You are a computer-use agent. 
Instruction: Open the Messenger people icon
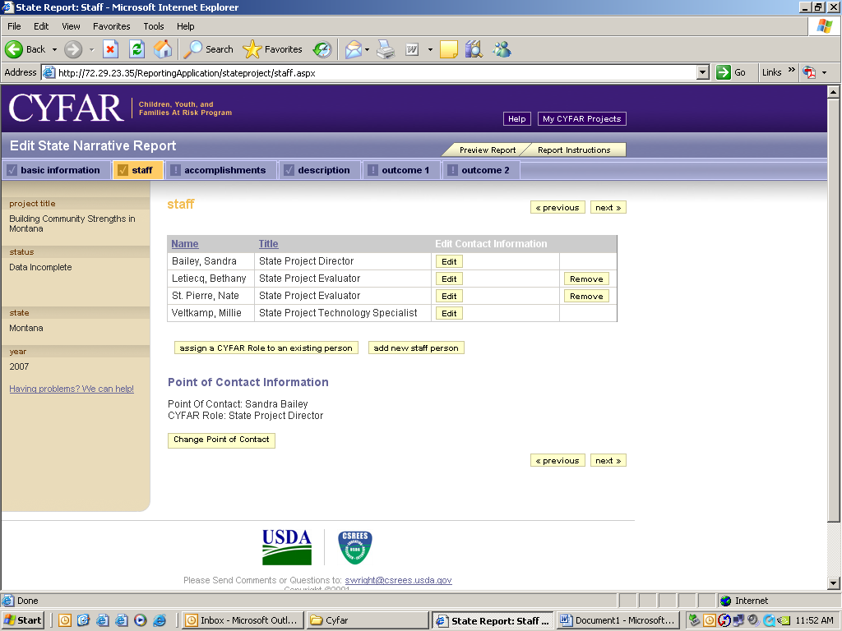(502, 49)
